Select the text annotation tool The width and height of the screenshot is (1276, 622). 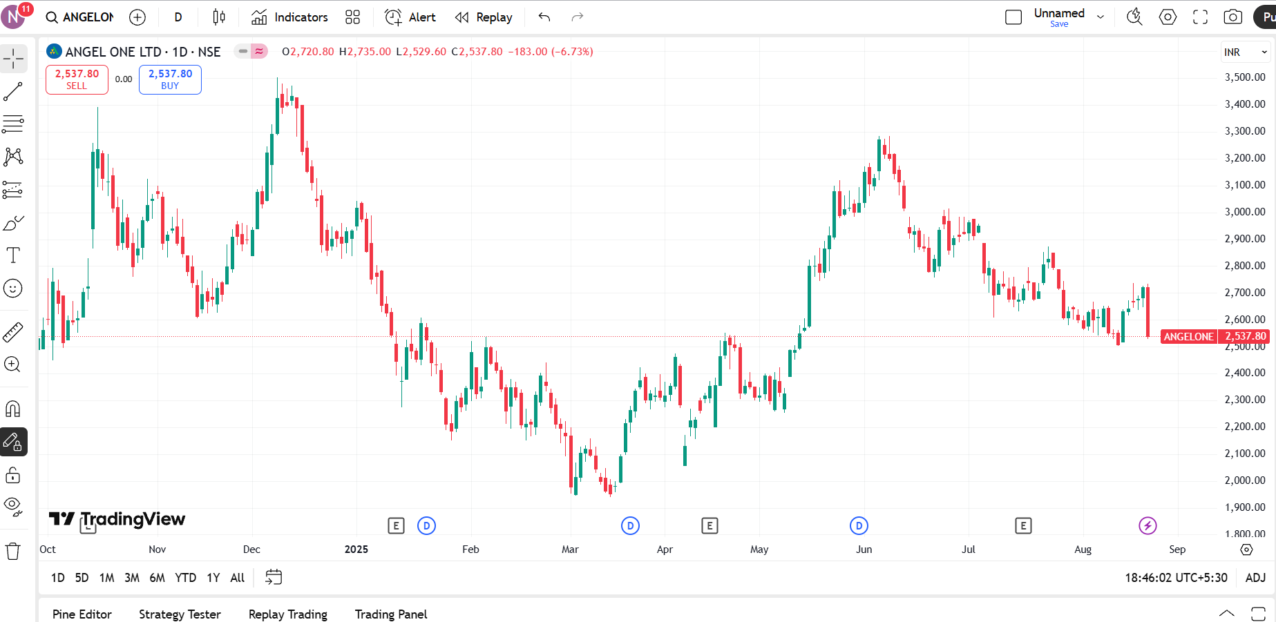click(13, 255)
